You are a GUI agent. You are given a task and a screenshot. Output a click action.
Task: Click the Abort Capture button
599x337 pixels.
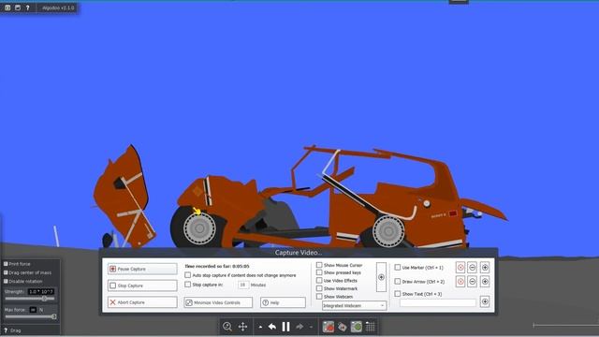click(x=142, y=302)
